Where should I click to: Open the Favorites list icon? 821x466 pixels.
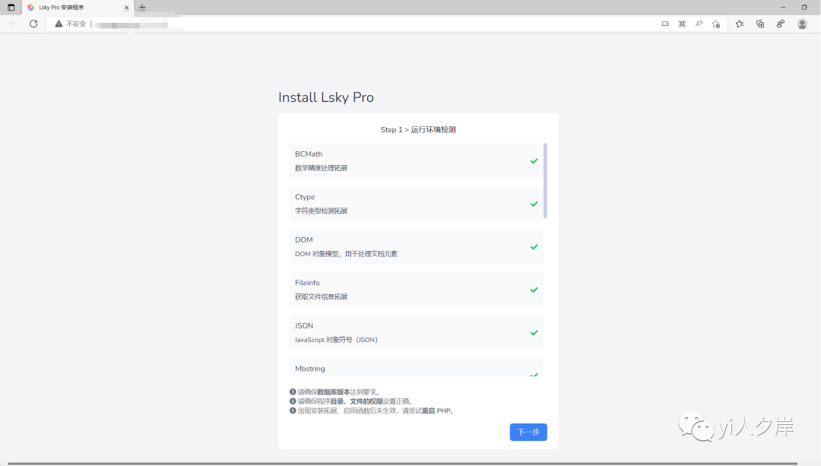[x=739, y=24]
